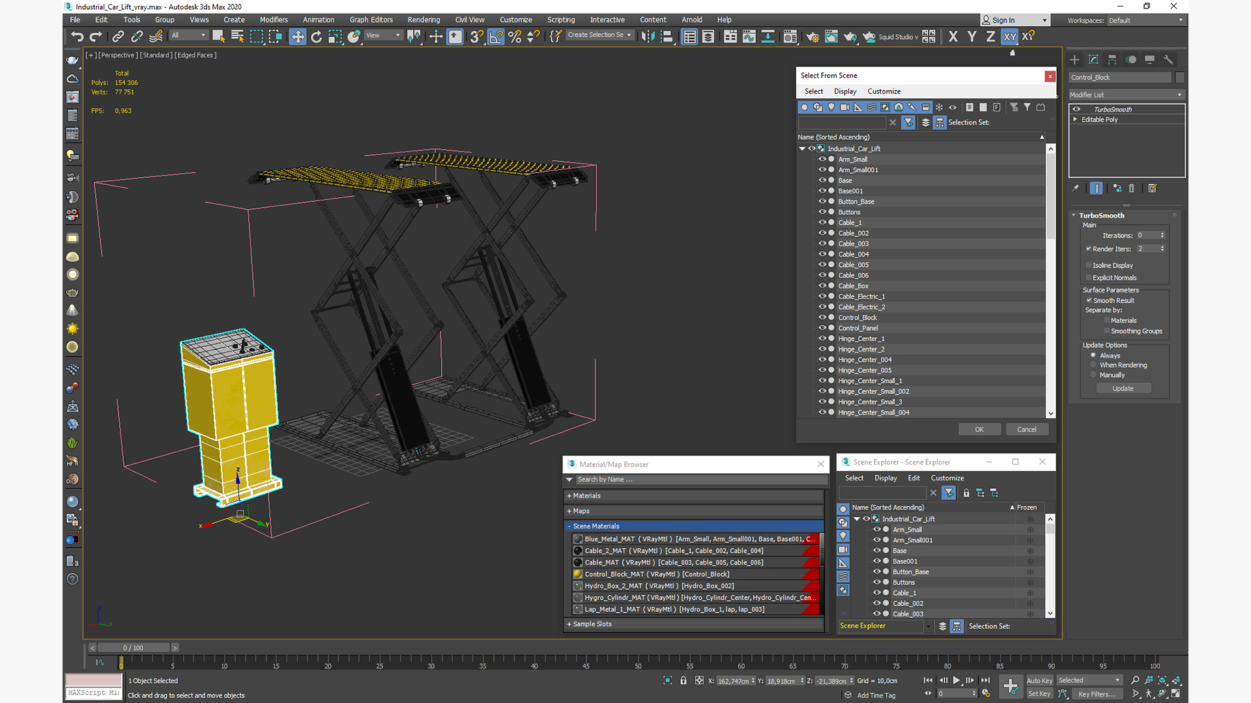Click the time slider 0 / 100
The height and width of the screenshot is (703, 1251).
(133, 648)
